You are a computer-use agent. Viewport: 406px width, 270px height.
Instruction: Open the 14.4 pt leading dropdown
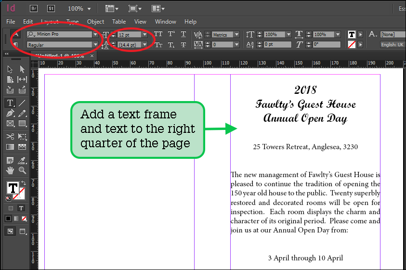(x=145, y=45)
